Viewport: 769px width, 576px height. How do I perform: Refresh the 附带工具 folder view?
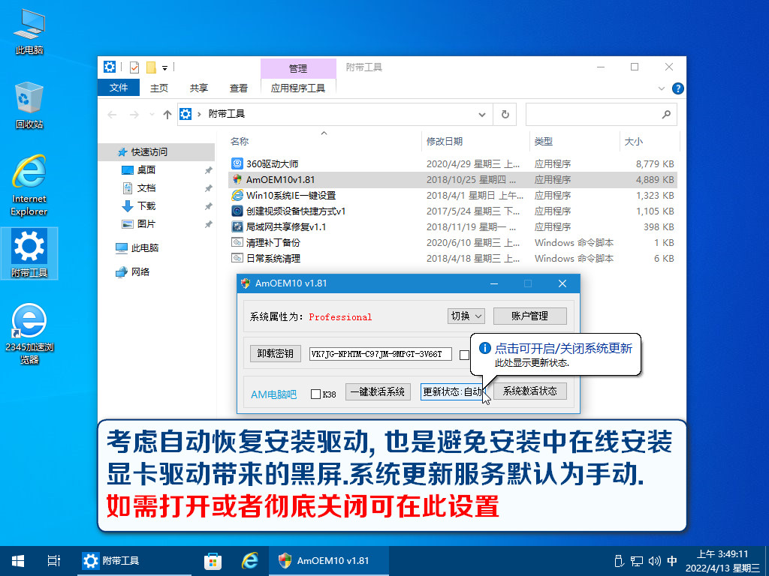point(505,115)
